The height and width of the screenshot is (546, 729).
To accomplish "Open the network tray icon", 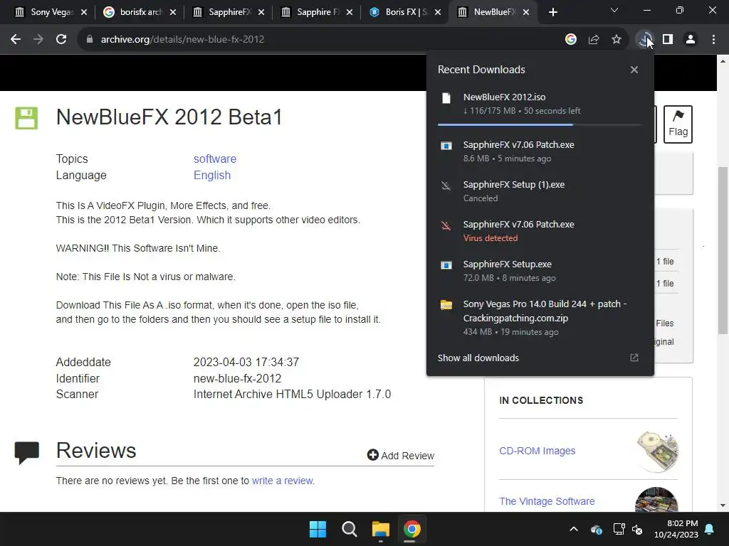I will pos(619,529).
